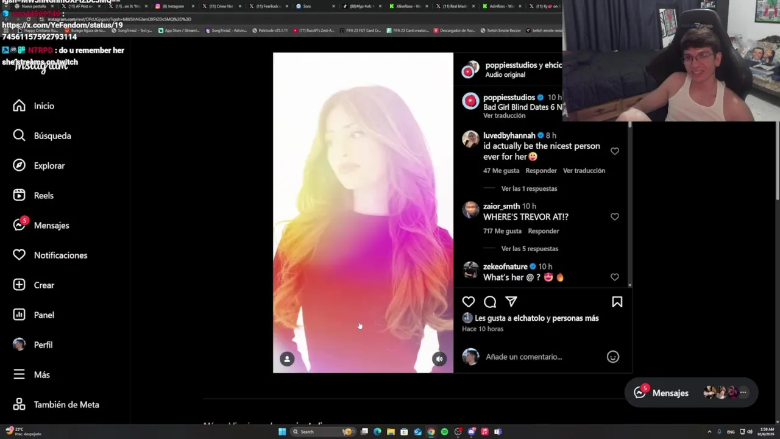Open Búsqueda magnifier icon in sidebar
Viewport: 780px width, 439px height.
(x=19, y=135)
